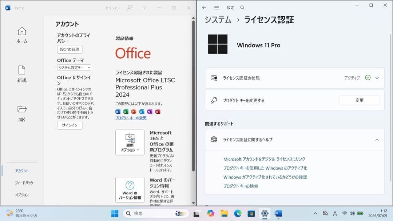This screenshot has width=393, height=221.
Task: Expand the ライセンス認証の状態 row
Action: 294,78
